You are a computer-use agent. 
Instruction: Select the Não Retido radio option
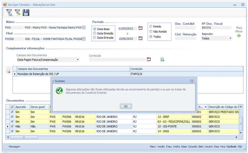point(151,32)
